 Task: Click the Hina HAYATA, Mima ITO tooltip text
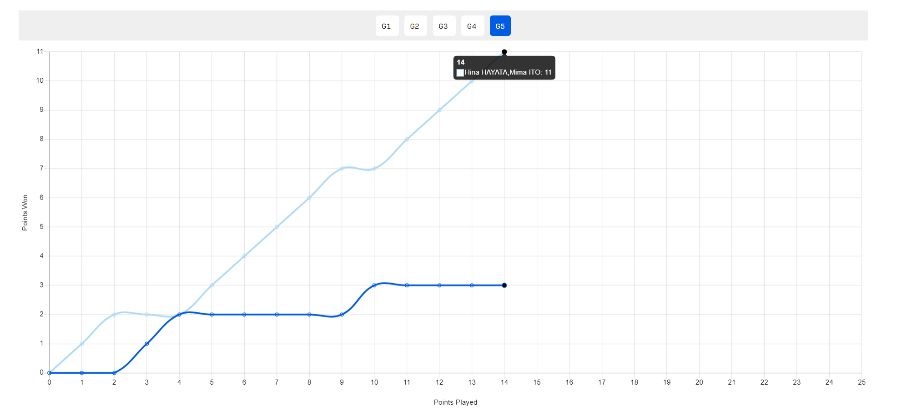tap(508, 72)
